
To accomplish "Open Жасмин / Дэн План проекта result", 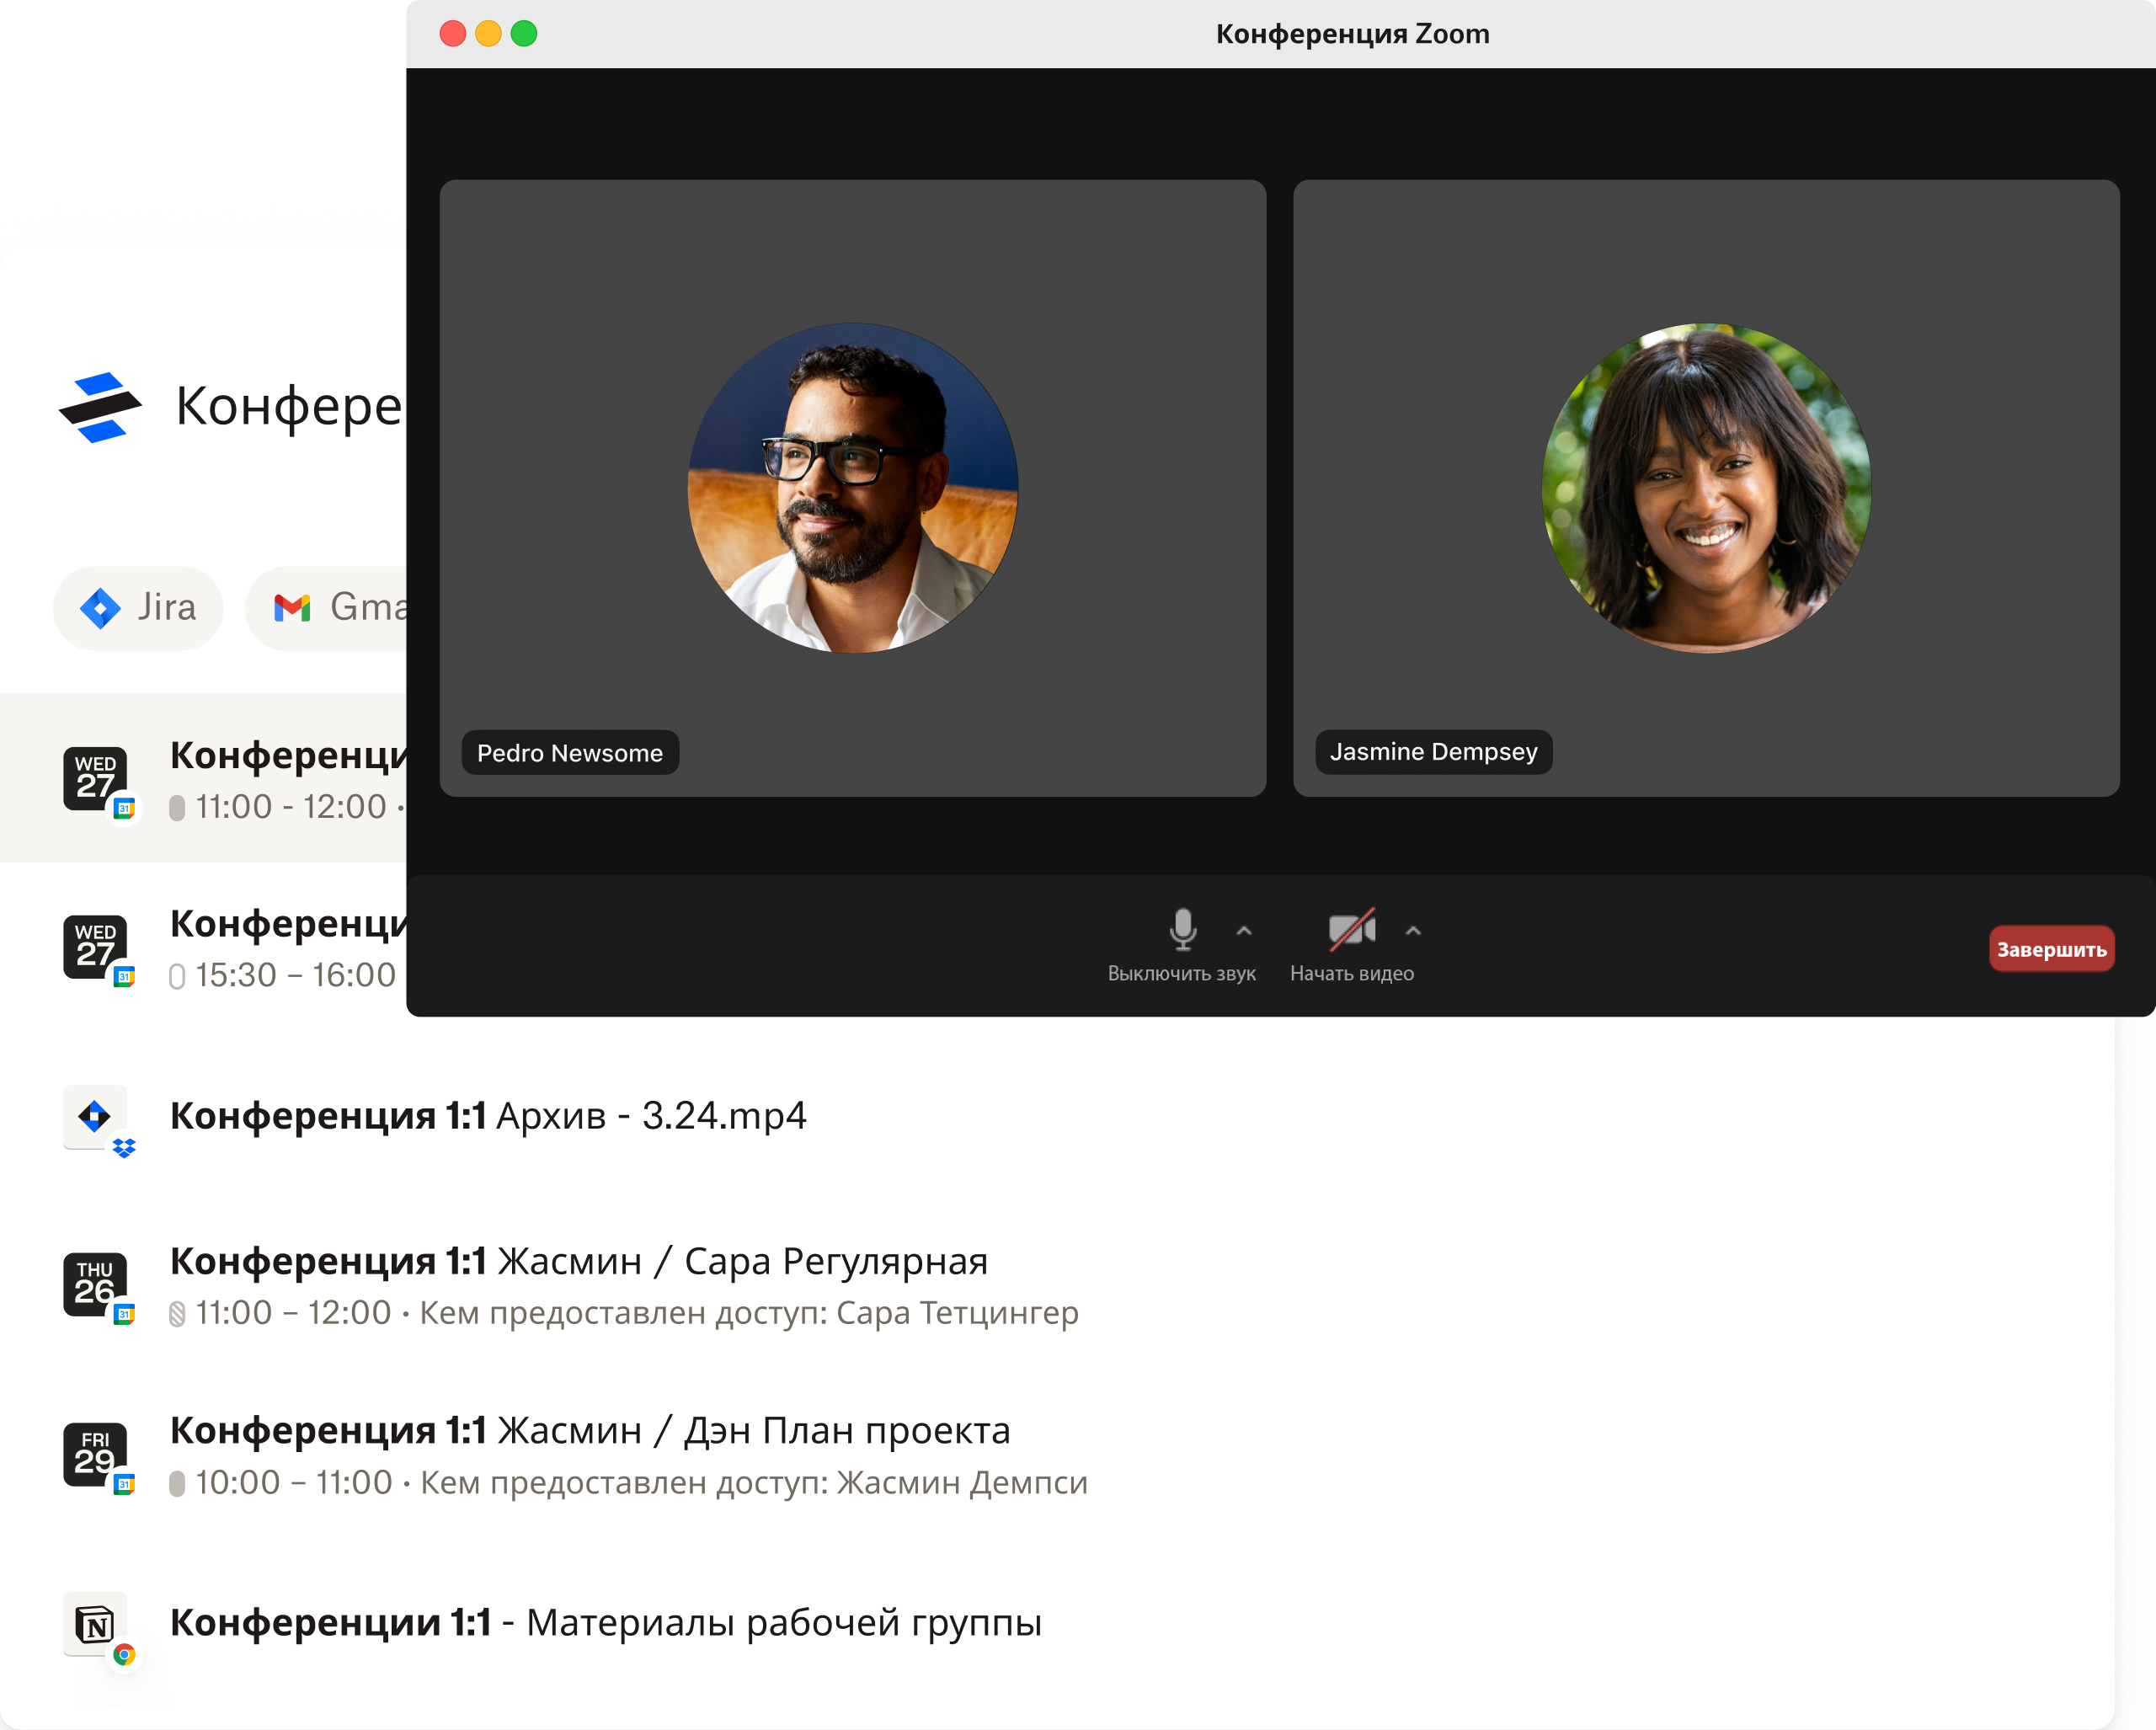I will pyautogui.click(x=590, y=1431).
